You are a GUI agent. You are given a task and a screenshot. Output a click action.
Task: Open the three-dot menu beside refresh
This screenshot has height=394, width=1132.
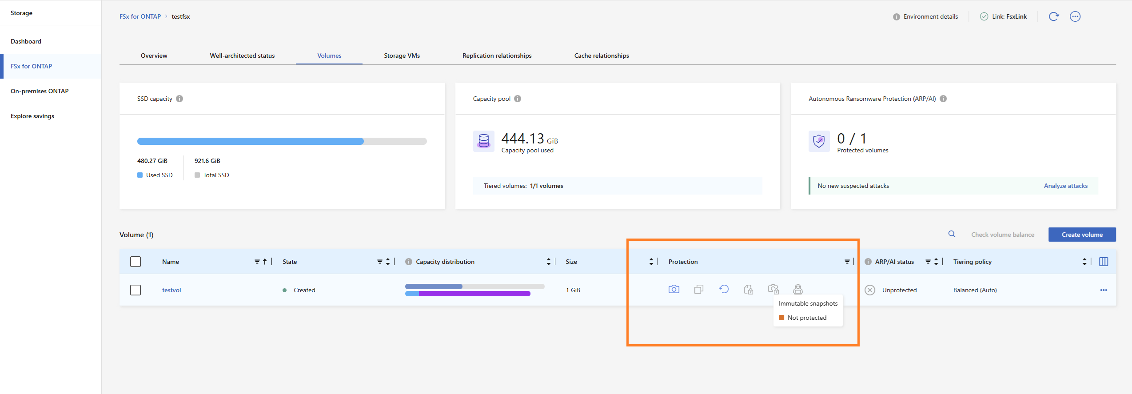1075,16
